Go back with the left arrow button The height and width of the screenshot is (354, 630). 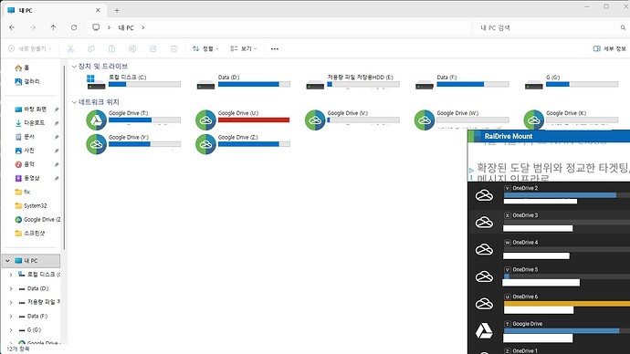[x=12, y=27]
